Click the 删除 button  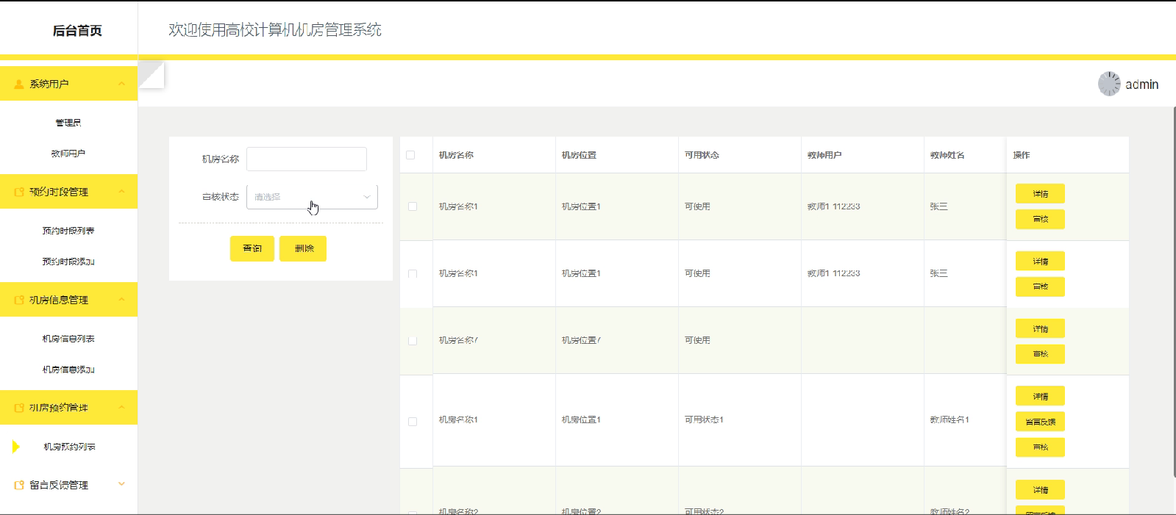pos(303,248)
